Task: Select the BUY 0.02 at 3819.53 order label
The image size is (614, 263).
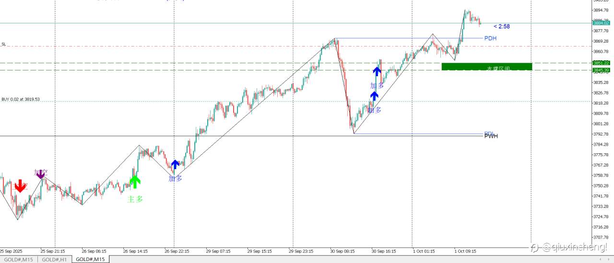Action: coord(21,100)
